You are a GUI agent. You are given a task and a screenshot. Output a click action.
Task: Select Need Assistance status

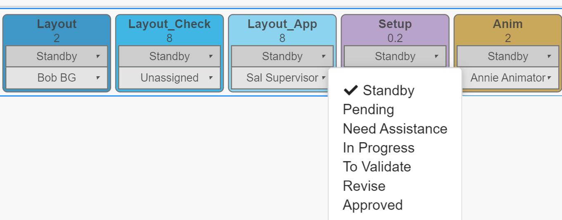coord(395,129)
